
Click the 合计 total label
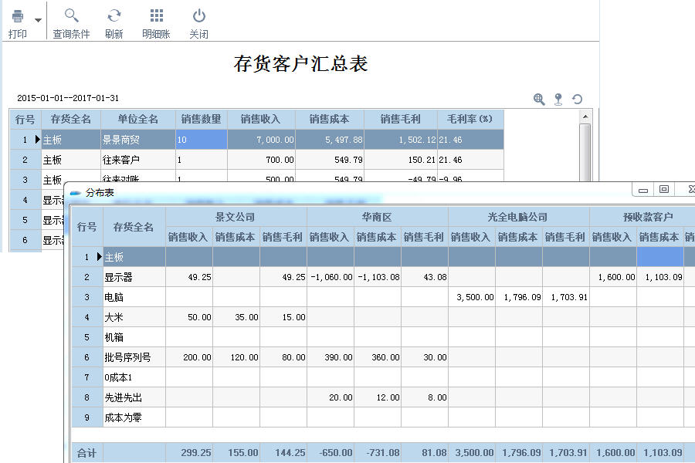86,453
